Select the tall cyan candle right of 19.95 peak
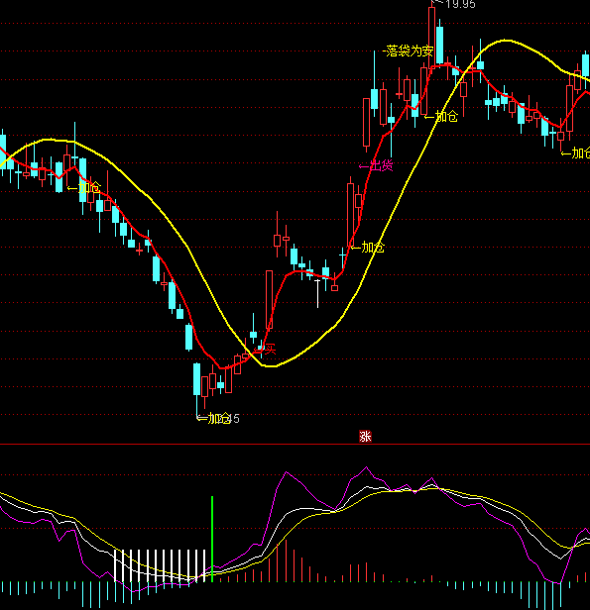The image size is (590, 610). 439,45
